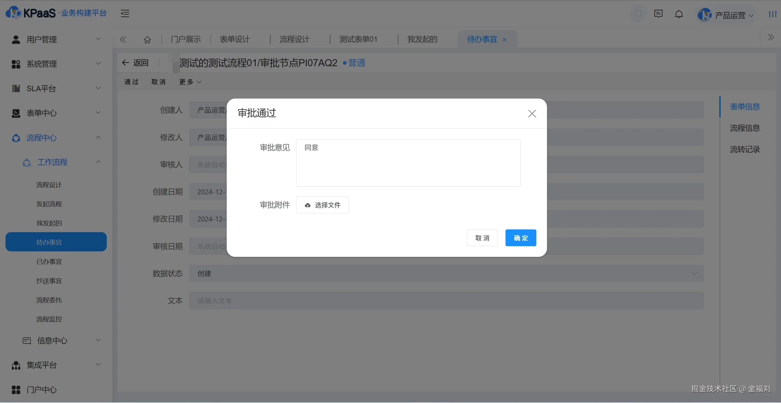Close the 待办事宜 tab
The height and width of the screenshot is (403, 781).
click(x=505, y=40)
